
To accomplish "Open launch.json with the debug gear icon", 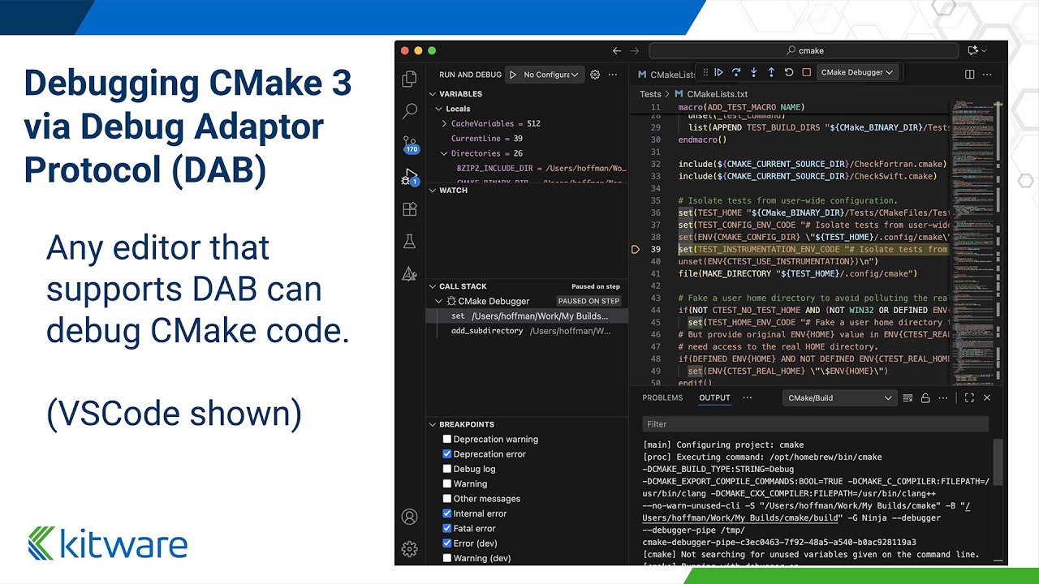I will click(595, 75).
